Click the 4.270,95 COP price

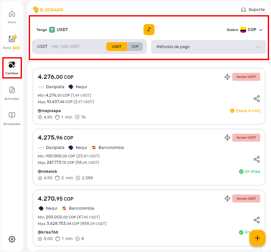coord(56,199)
